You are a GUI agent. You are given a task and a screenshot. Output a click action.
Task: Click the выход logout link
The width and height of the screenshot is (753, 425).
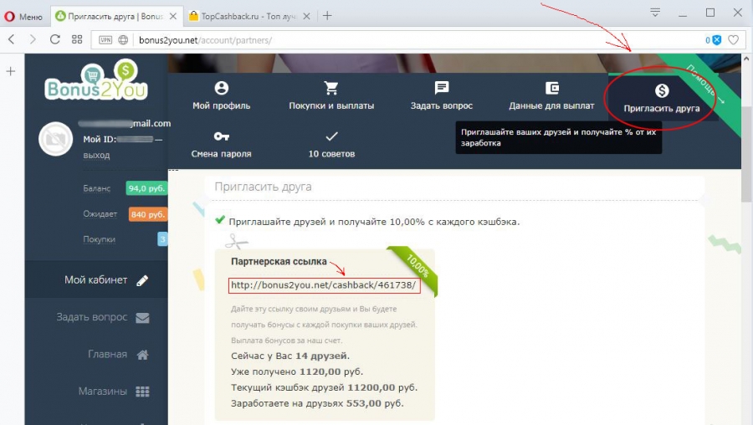pos(96,155)
